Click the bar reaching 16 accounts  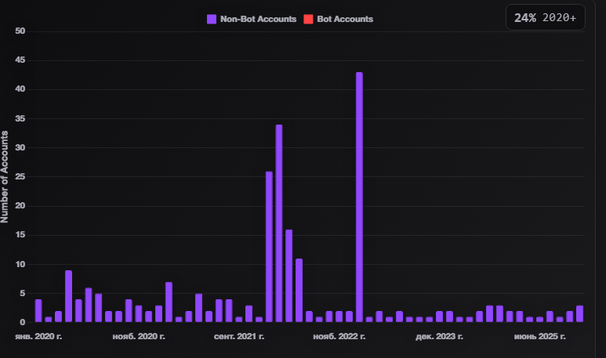click(288, 276)
